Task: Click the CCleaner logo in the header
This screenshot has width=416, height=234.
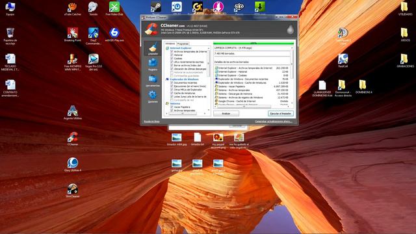Action: point(151,29)
